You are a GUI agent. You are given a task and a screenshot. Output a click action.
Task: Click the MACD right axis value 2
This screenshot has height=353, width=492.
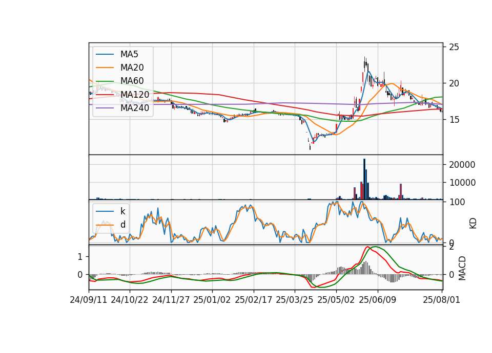pos(452,247)
